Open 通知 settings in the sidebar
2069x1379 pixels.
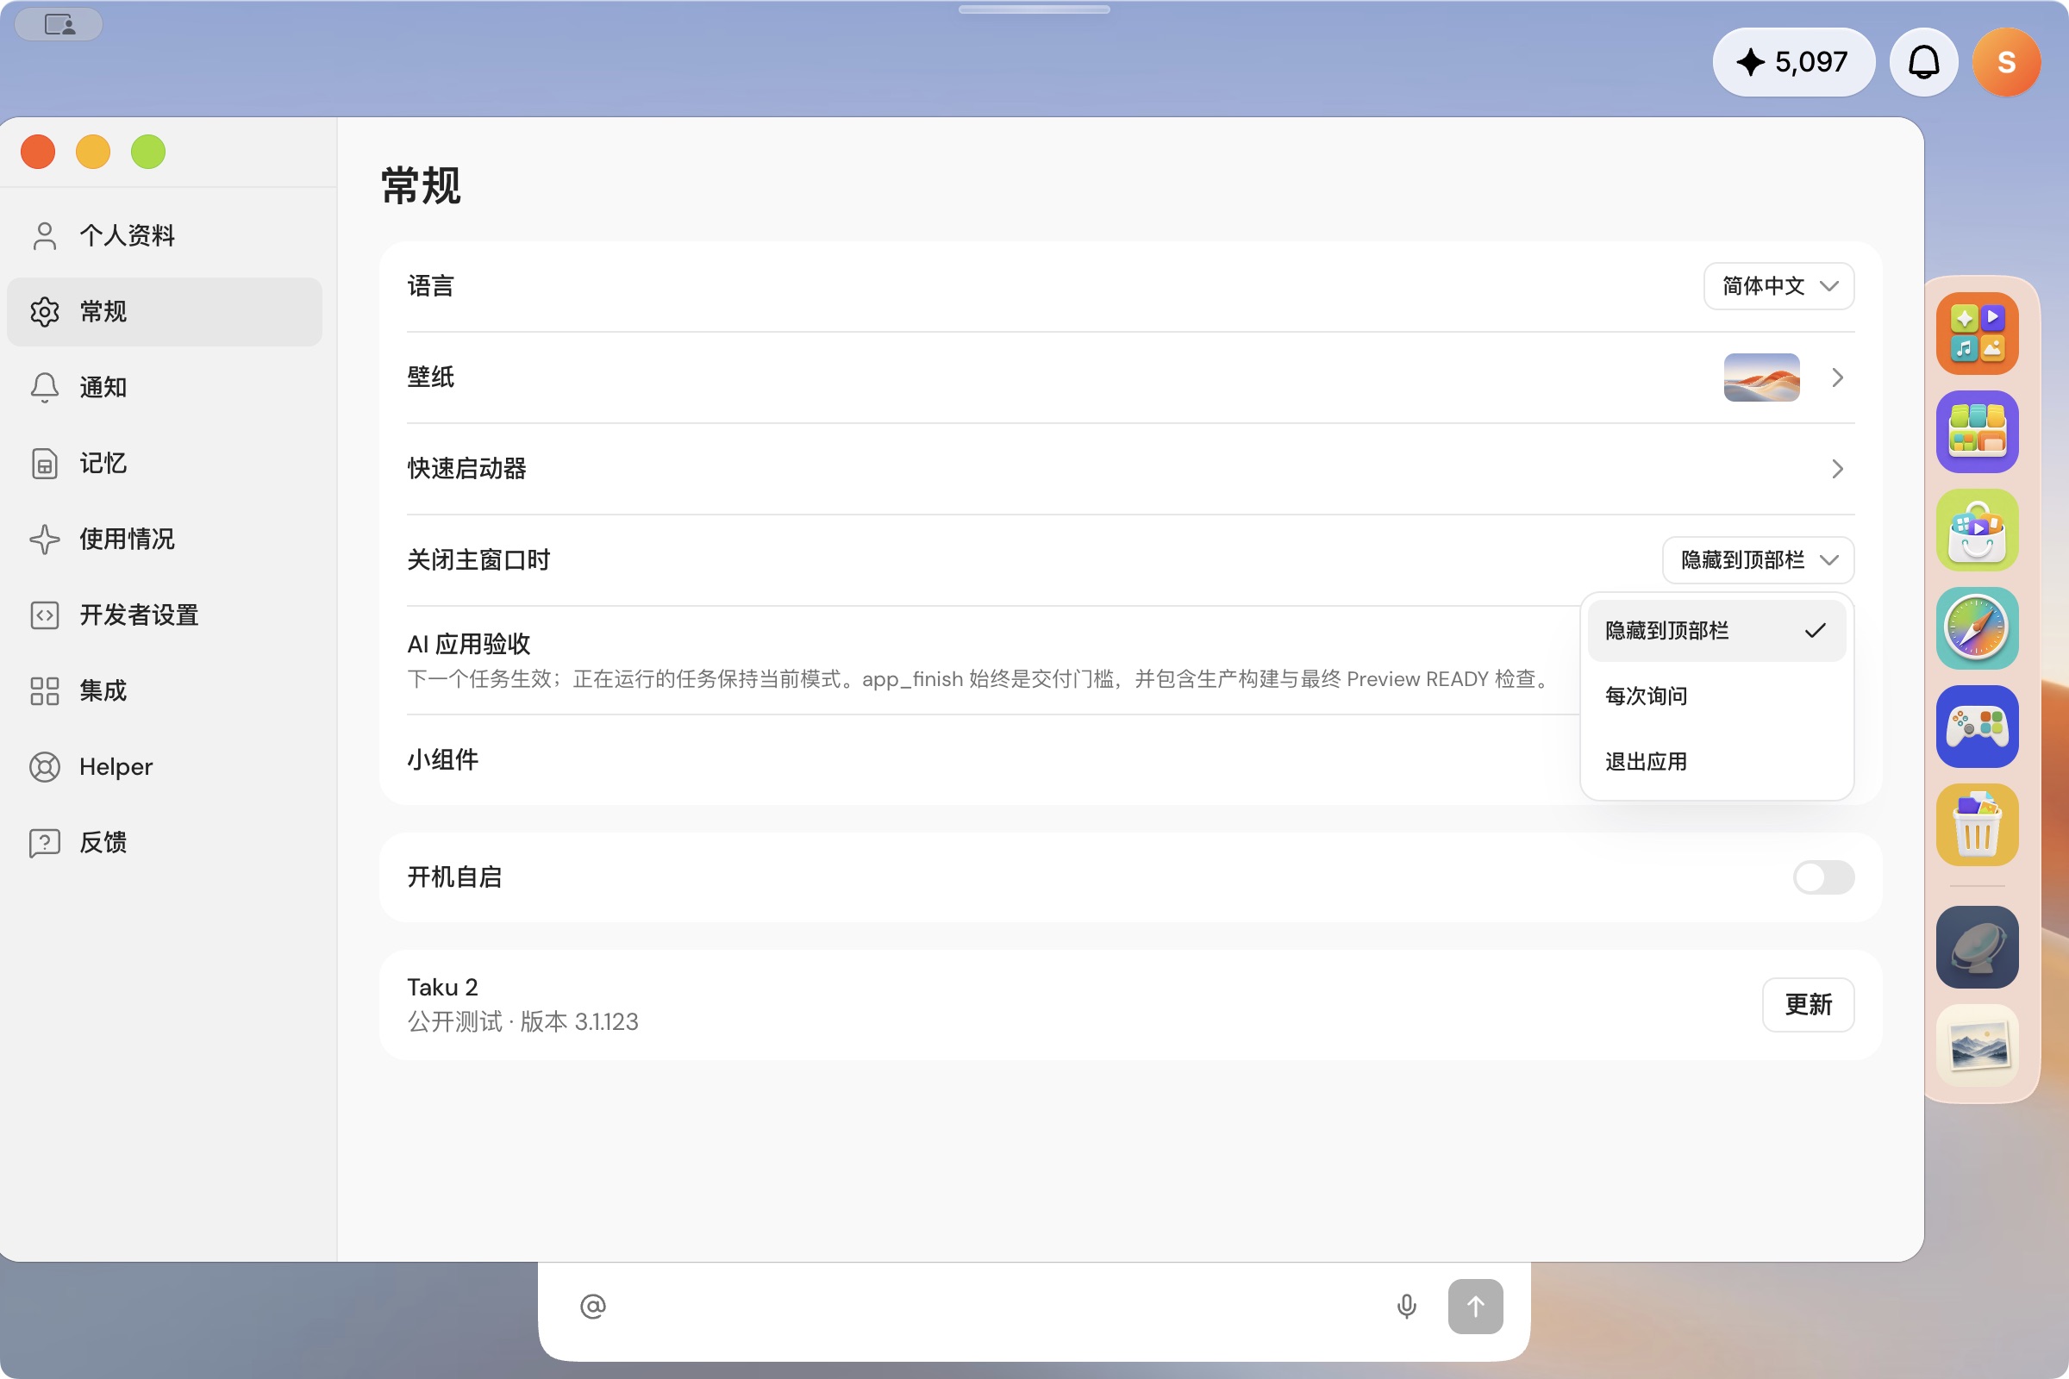click(165, 387)
